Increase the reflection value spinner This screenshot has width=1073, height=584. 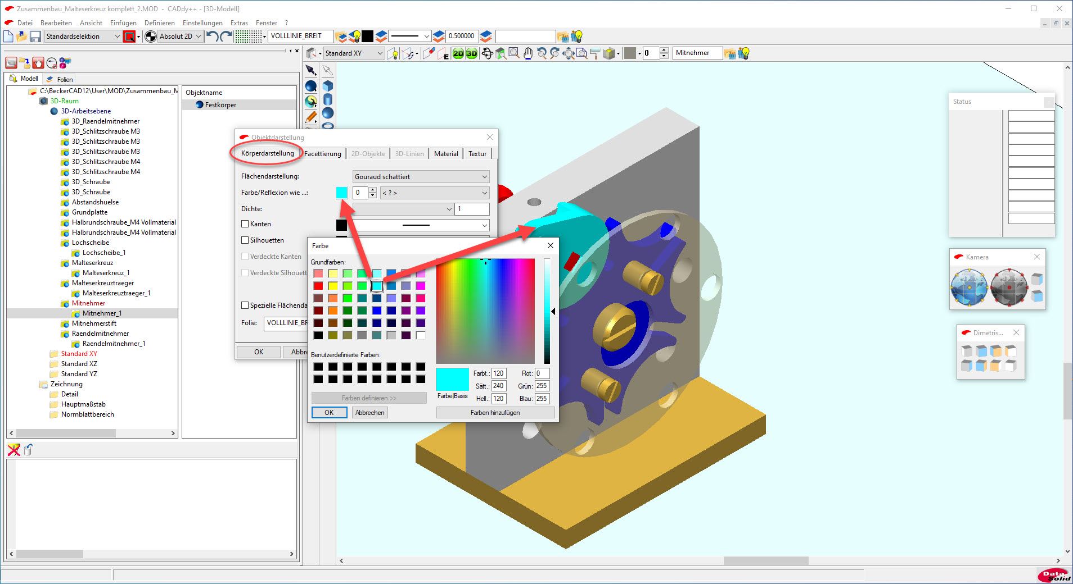[x=372, y=190]
